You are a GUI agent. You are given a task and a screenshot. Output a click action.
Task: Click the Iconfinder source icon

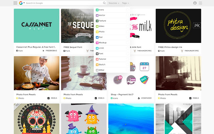(139, 98)
